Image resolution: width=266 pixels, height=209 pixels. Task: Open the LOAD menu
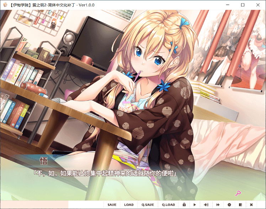click(129, 205)
